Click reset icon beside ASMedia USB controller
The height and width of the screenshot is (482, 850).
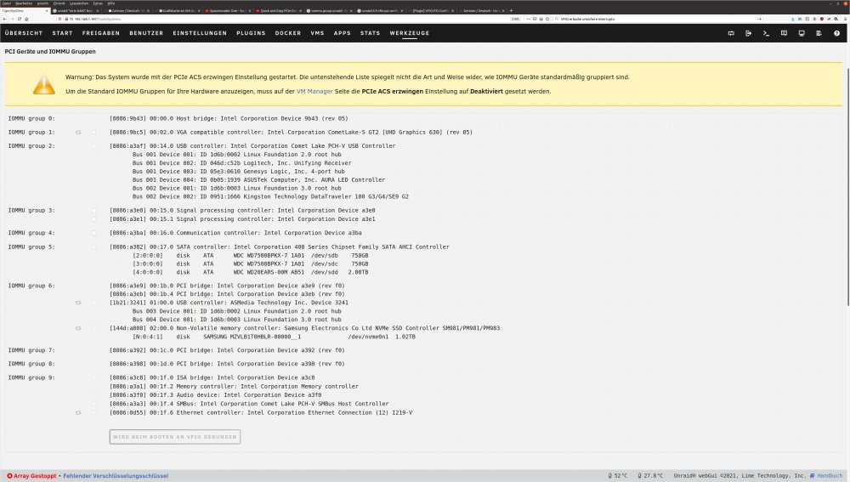click(78, 303)
